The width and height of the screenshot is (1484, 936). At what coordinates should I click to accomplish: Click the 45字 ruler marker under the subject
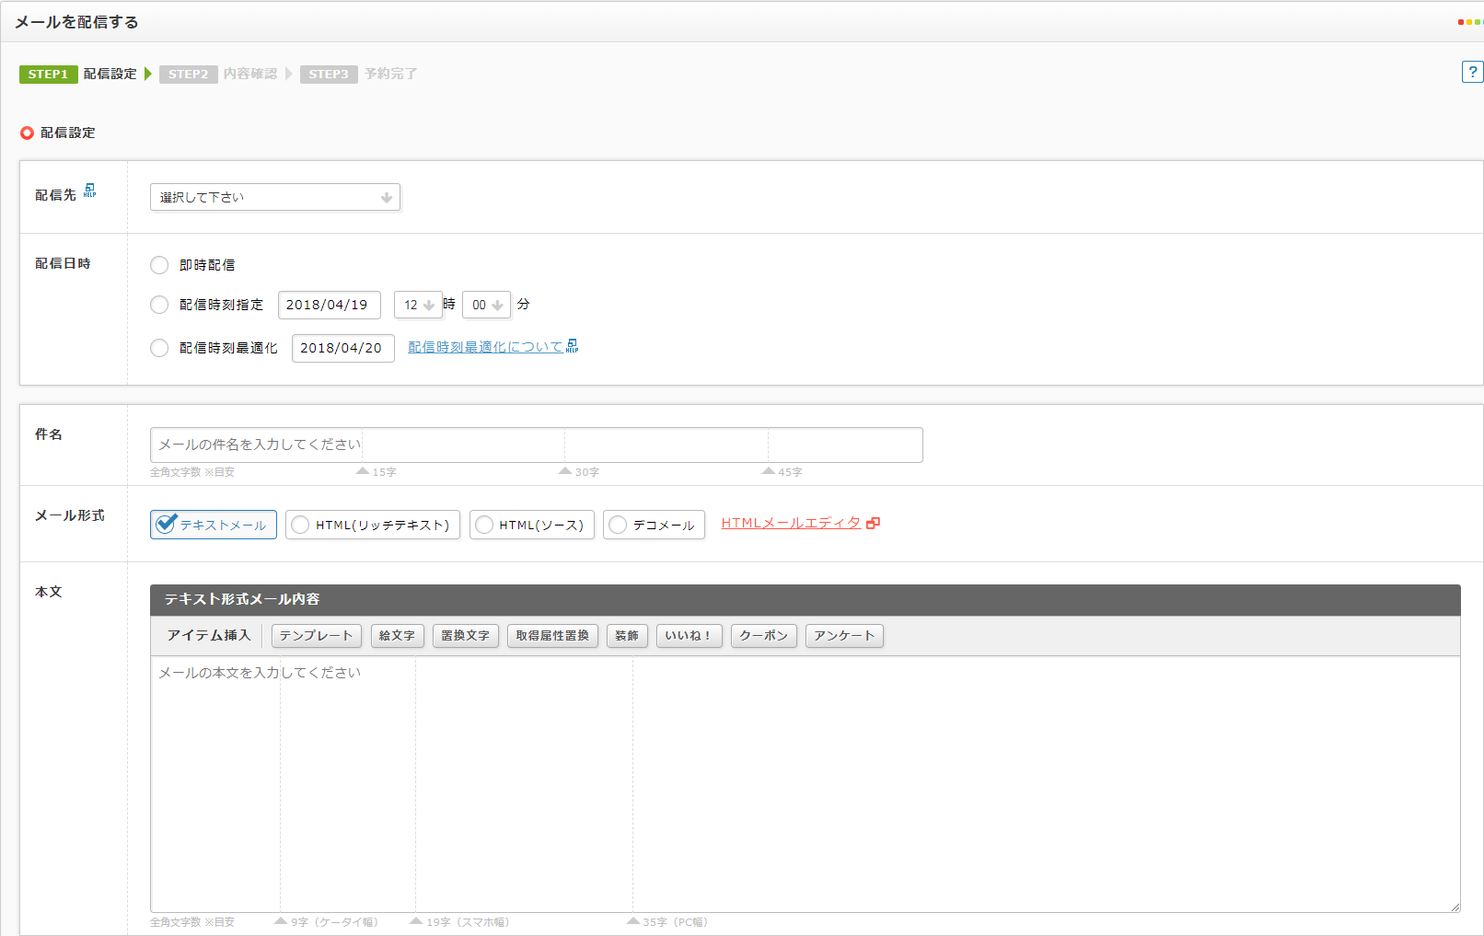(783, 471)
